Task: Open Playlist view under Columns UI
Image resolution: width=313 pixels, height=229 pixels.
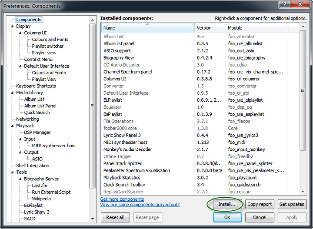Action: tap(44, 53)
